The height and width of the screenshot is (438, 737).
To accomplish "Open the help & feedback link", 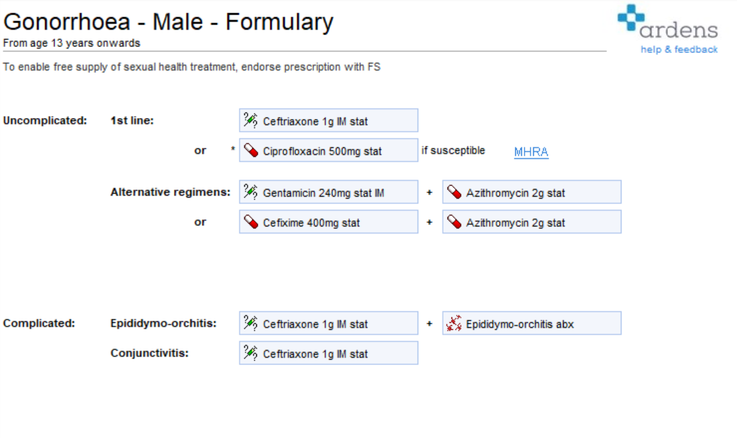I will (679, 49).
